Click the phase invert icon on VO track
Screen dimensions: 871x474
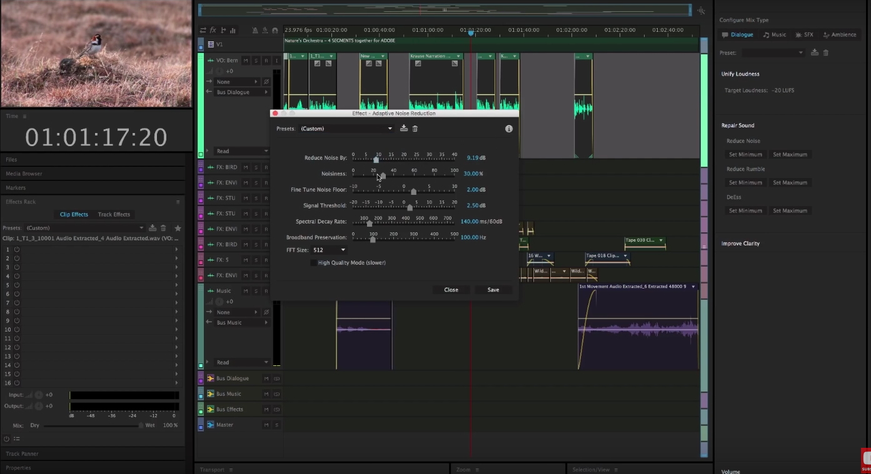pyautogui.click(x=266, y=82)
